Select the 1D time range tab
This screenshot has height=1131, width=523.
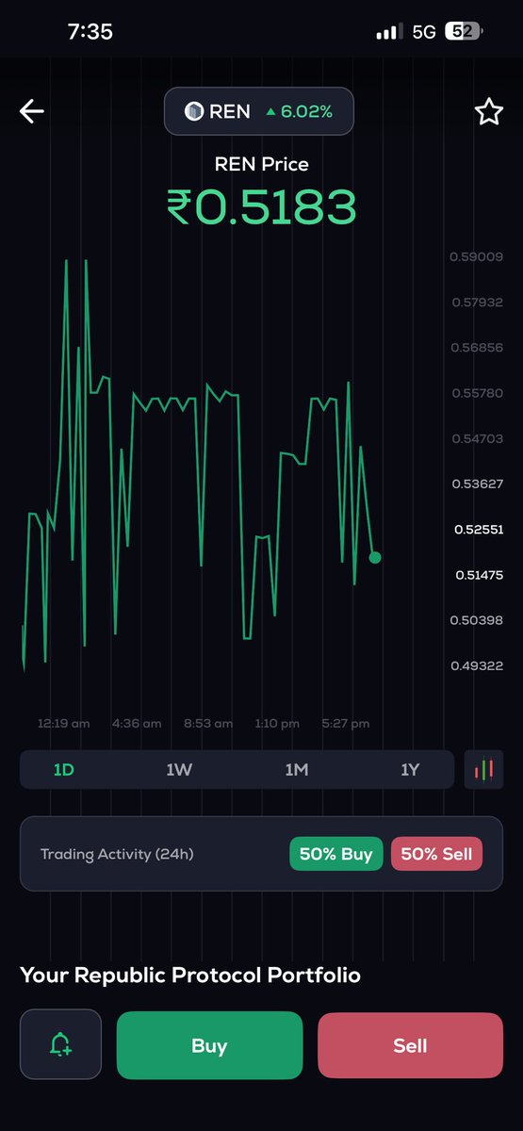click(64, 770)
